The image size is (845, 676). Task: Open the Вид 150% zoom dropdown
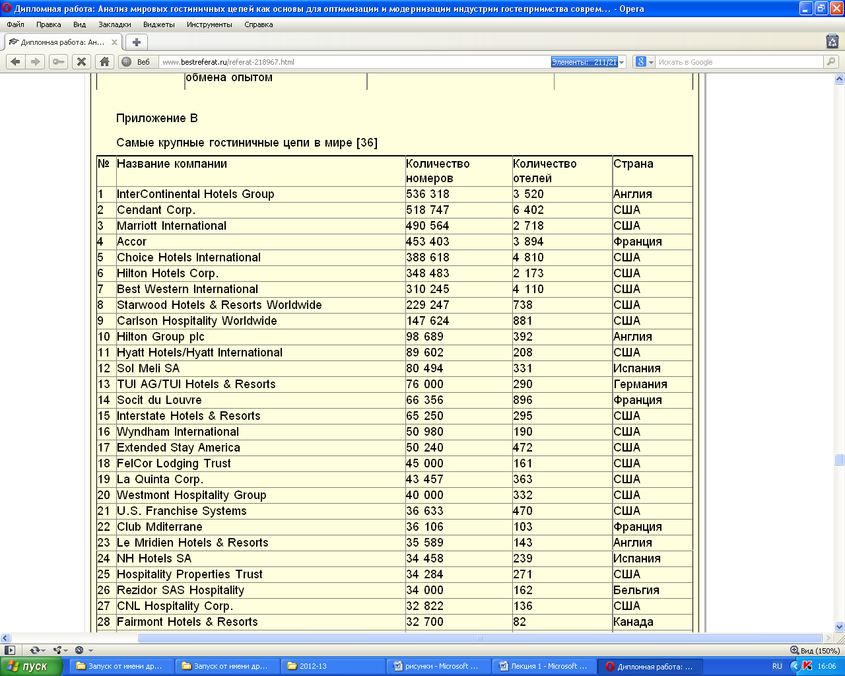(815, 650)
